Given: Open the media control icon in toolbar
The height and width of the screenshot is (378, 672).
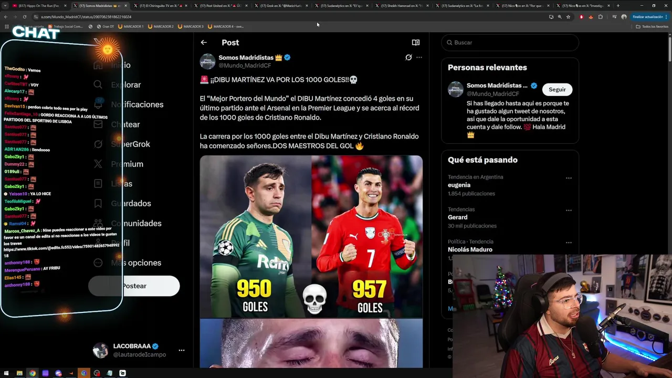Looking at the screenshot, I should (x=614, y=17).
